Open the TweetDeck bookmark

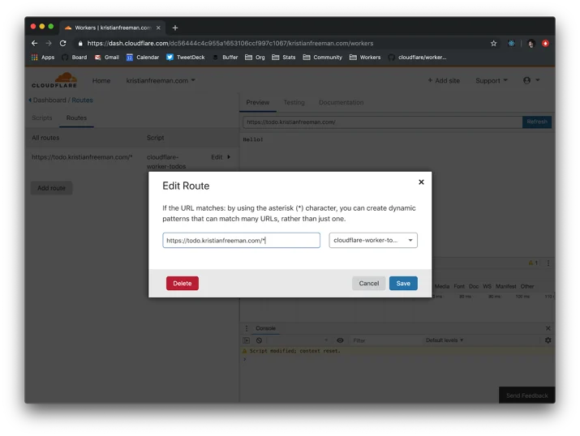186,58
